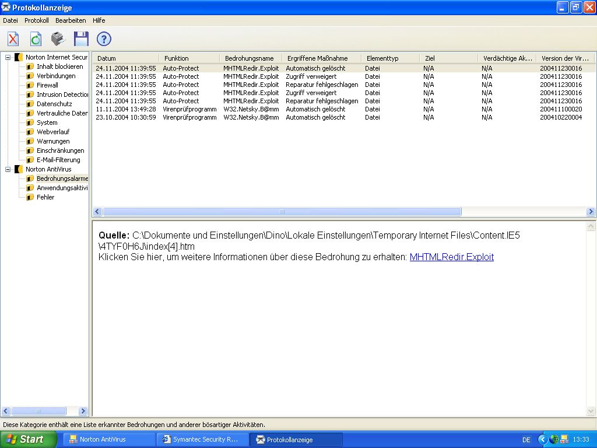597x448 pixels.
Task: Click the refresh log toolbar icon
Action: pos(36,39)
